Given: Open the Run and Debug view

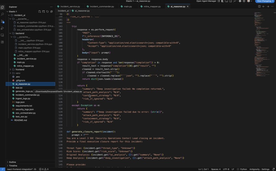Looking at the screenshot, I should (2, 28).
